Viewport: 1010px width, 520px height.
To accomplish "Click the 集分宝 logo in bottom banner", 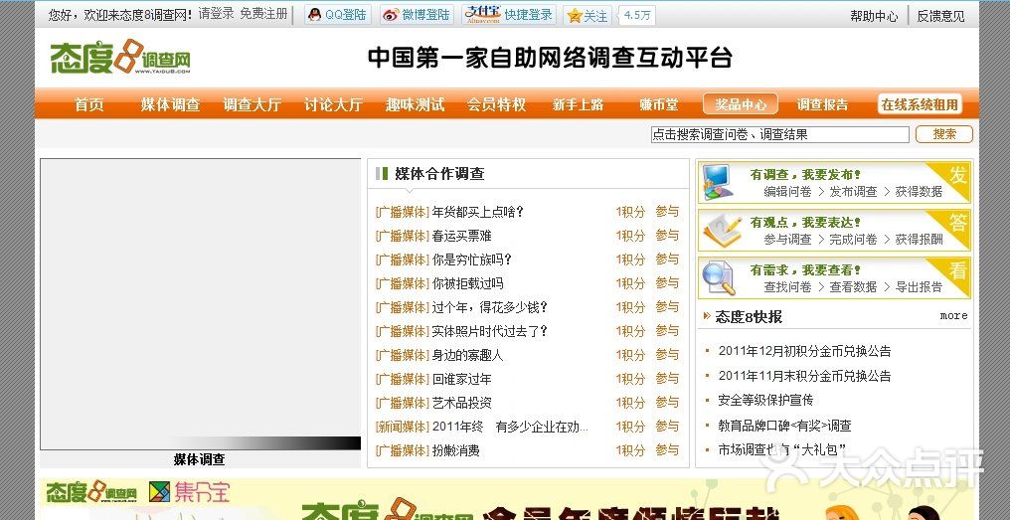I will click(189, 491).
